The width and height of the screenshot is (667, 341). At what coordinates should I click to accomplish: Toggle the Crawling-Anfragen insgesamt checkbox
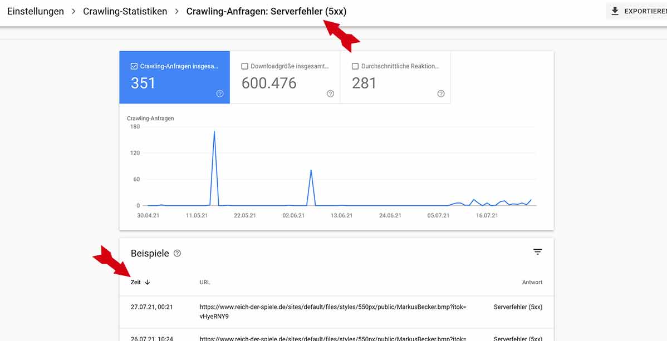tap(134, 66)
